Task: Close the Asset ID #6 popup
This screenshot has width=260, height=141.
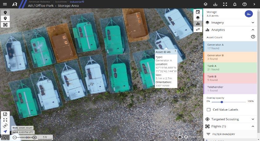Action: pyautogui.click(x=175, y=51)
